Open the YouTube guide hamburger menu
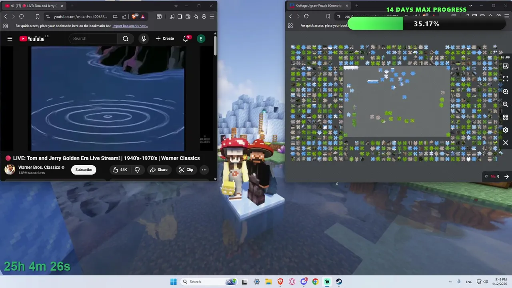 coord(10,38)
